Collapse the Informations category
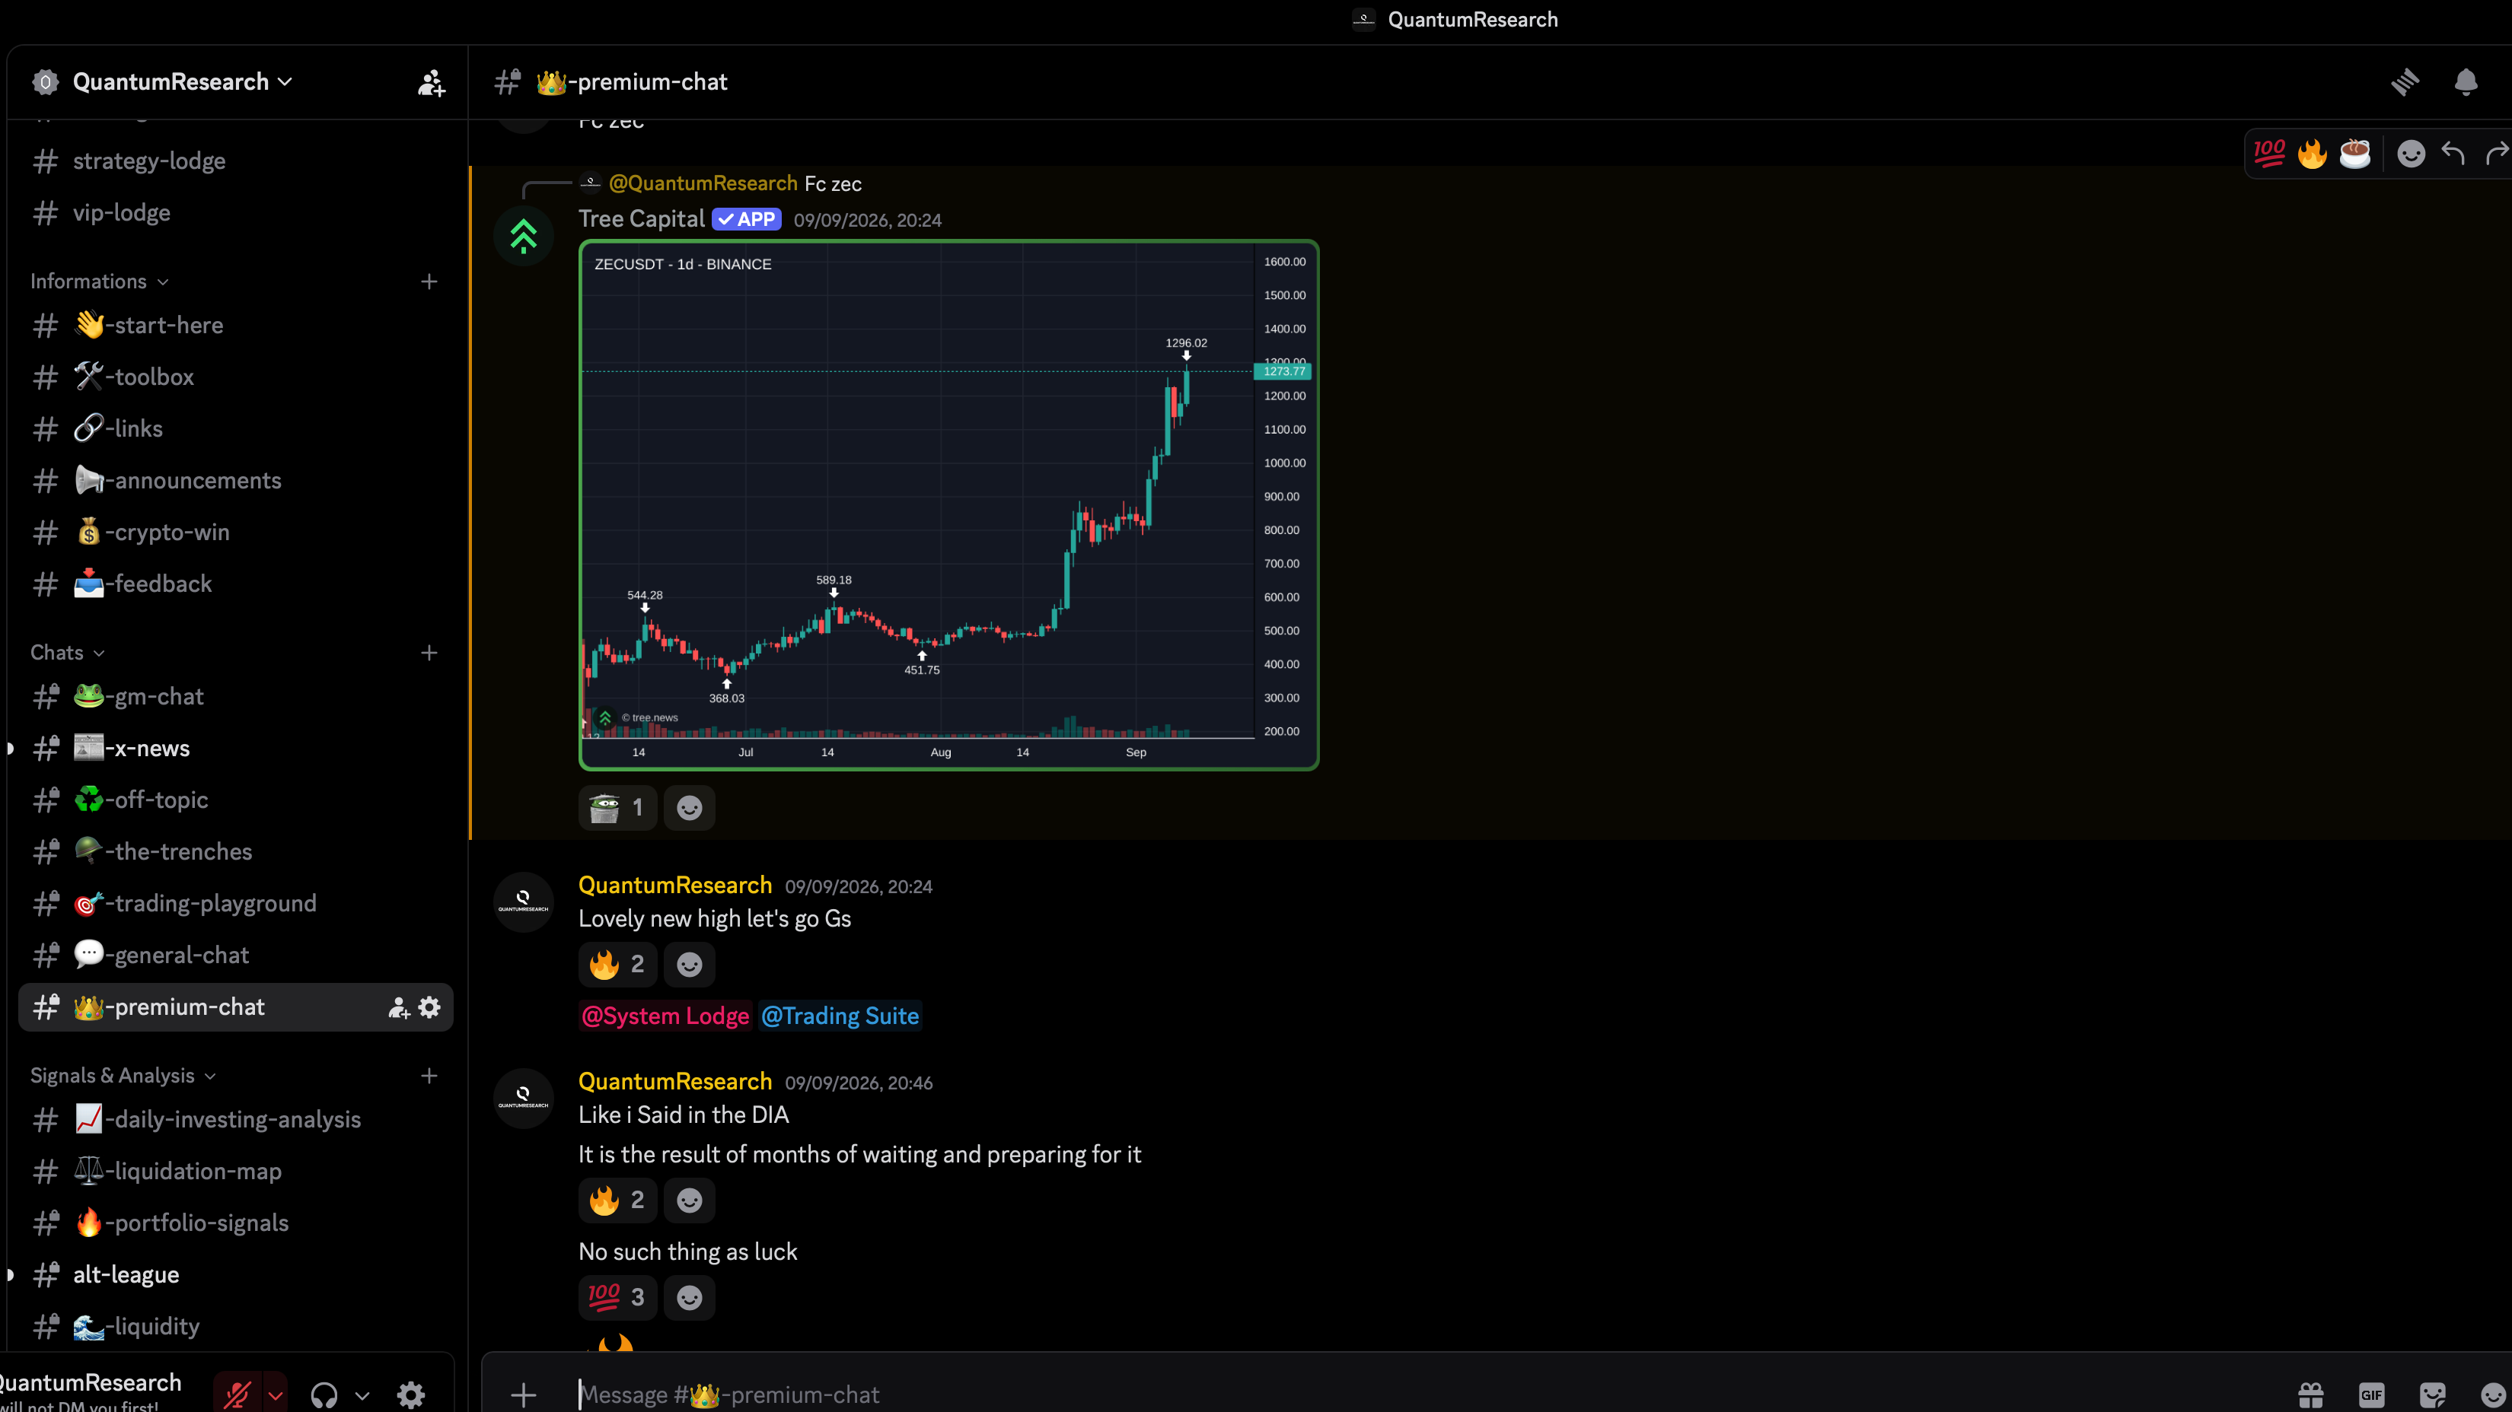Viewport: 2512px width, 1412px height. pyautogui.click(x=100, y=281)
